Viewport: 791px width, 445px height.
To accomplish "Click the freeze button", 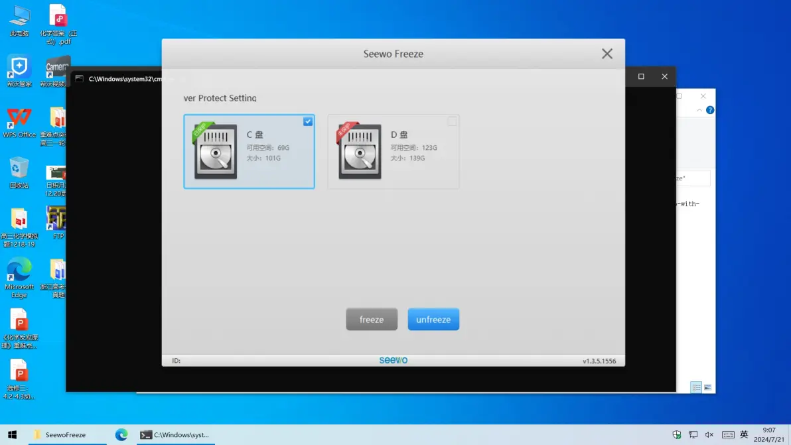I will (x=372, y=320).
